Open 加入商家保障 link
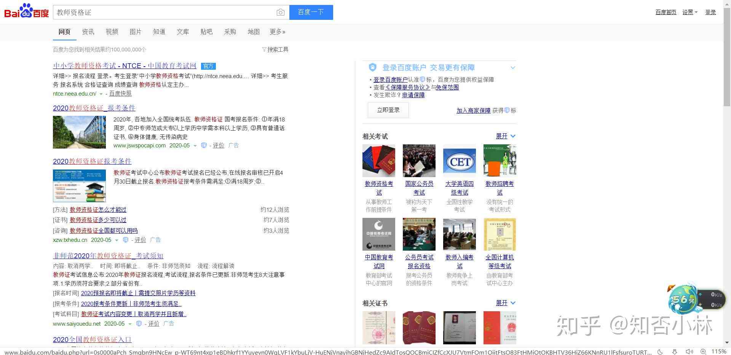The height and width of the screenshot is (355, 731). [x=473, y=110]
